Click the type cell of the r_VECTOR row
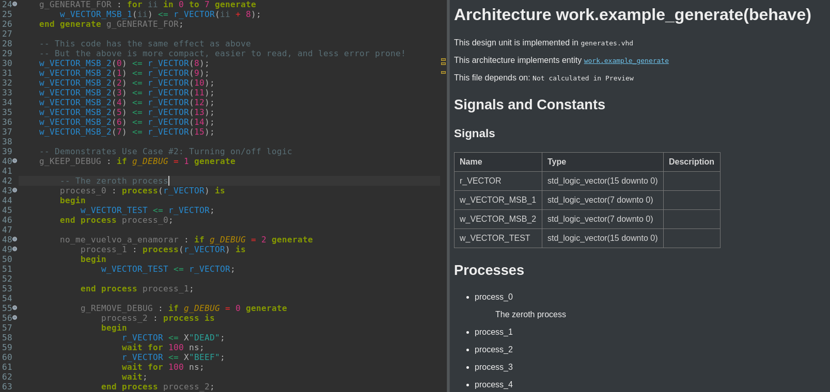This screenshot has height=392, width=830. [x=602, y=181]
